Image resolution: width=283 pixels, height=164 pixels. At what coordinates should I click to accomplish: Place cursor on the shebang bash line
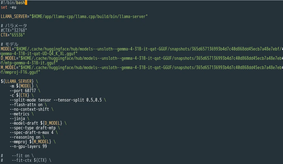click(13, 3)
